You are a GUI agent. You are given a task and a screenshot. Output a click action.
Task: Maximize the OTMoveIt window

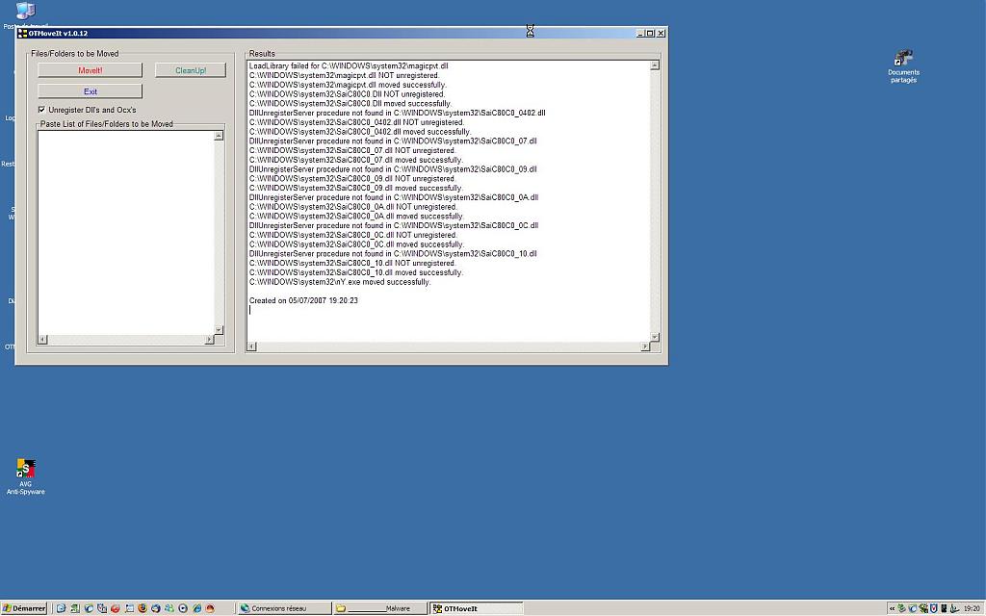650,34
